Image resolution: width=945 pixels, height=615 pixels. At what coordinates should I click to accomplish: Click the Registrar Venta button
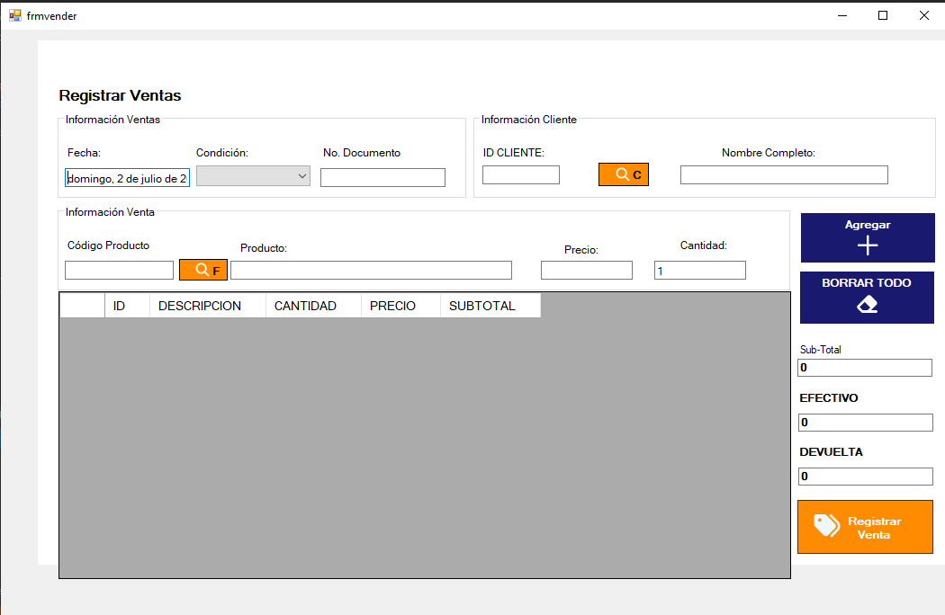pos(864,527)
